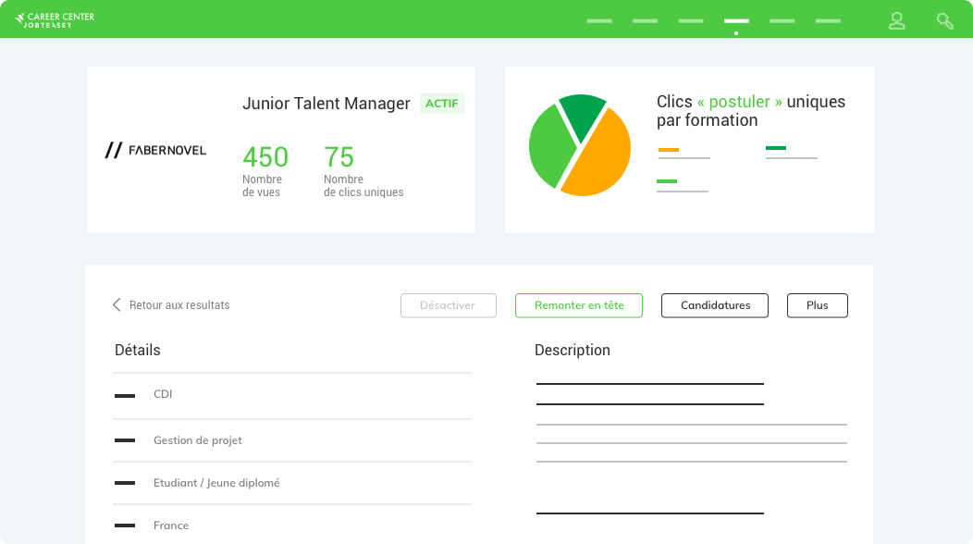Click the CDI detail row
The width and height of the screenshot is (973, 544).
point(292,395)
